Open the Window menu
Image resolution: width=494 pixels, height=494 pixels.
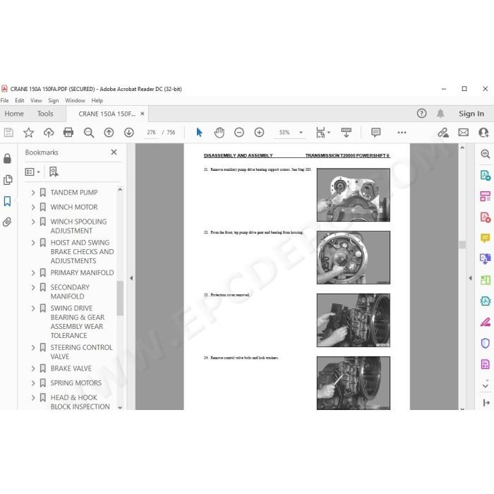click(x=75, y=100)
